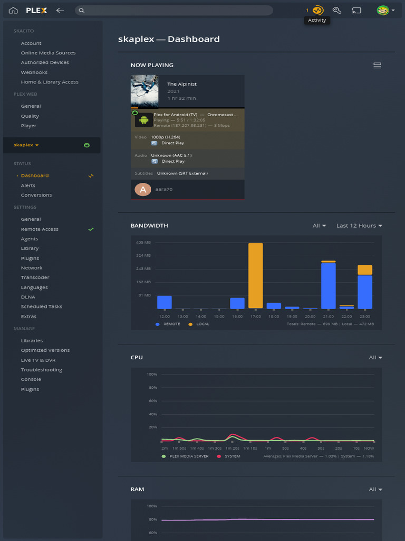Click Remote Access green checkmark
405x541 pixels.
(91, 229)
